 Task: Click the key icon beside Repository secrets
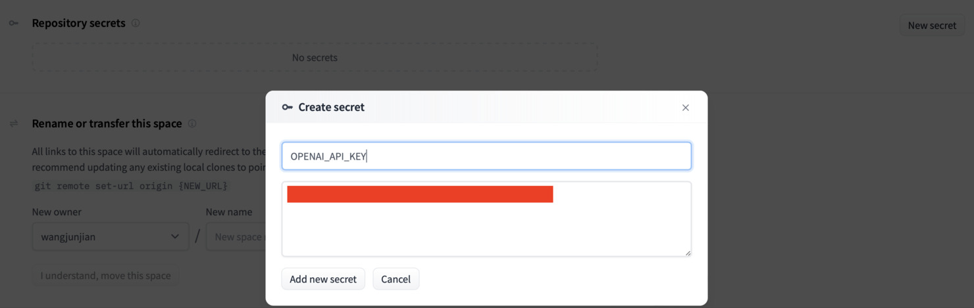tap(13, 23)
